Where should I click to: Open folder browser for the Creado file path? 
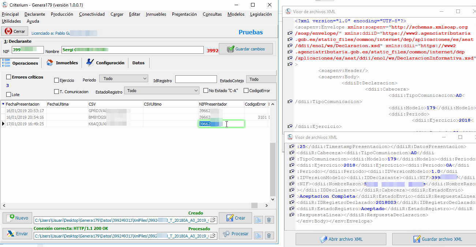(213, 220)
